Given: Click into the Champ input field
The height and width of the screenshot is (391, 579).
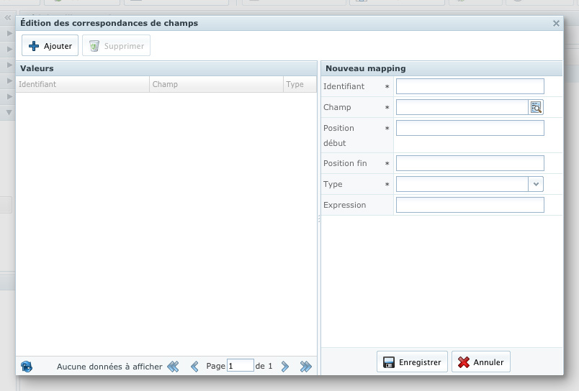Looking at the screenshot, I should tap(462, 107).
